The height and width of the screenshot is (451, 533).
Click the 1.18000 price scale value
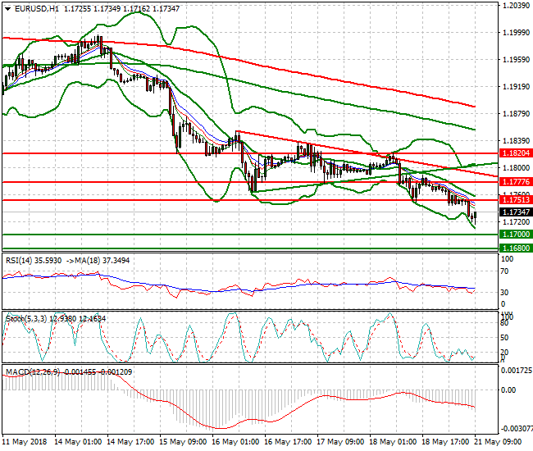516,168
